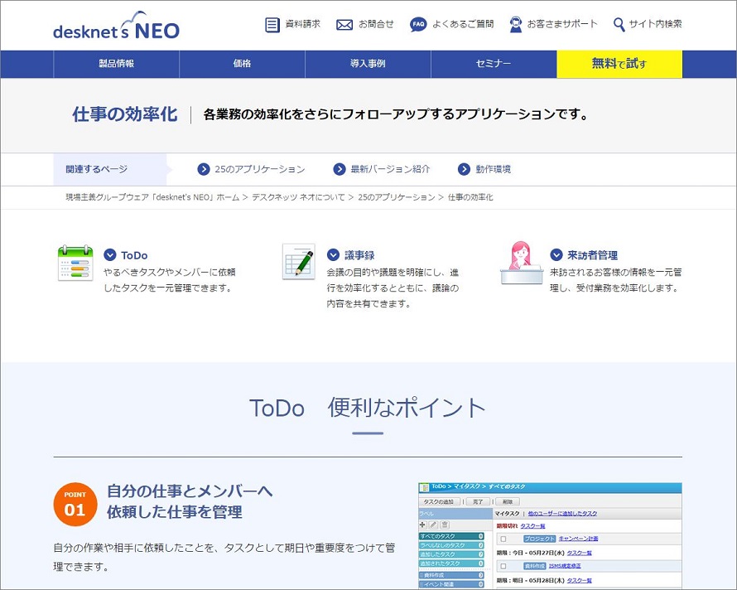Image resolution: width=737 pixels, height=590 pixels.
Task: Click the 削除 button in ToDo screenshot
Action: [x=508, y=502]
